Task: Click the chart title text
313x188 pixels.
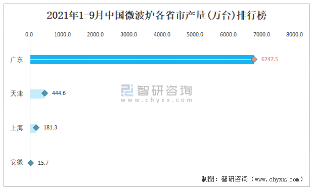Action: [157, 15]
